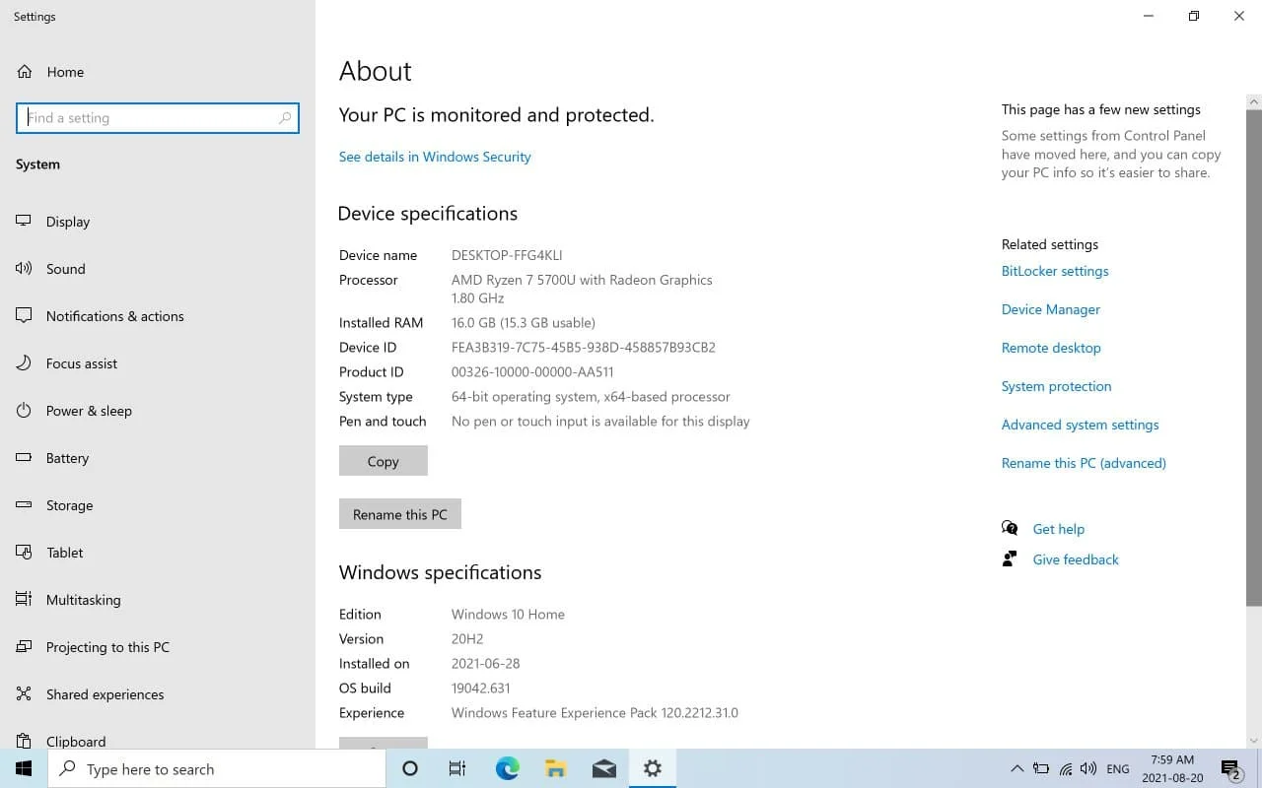Click the Give feedback link text

1076,559
